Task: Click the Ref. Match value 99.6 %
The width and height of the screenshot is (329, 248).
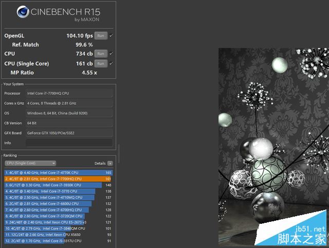Action: [84, 45]
